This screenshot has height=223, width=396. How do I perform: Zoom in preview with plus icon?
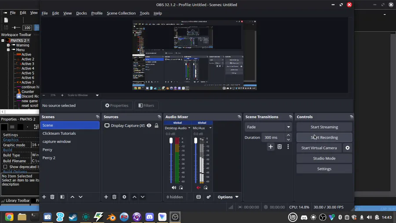(62, 95)
